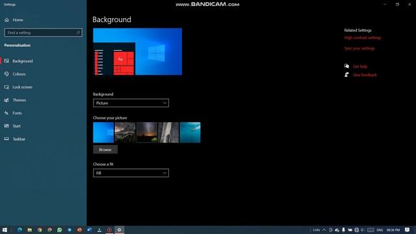This screenshot has width=416, height=234.
Task: Open the notification centre icon
Action: 408,229
